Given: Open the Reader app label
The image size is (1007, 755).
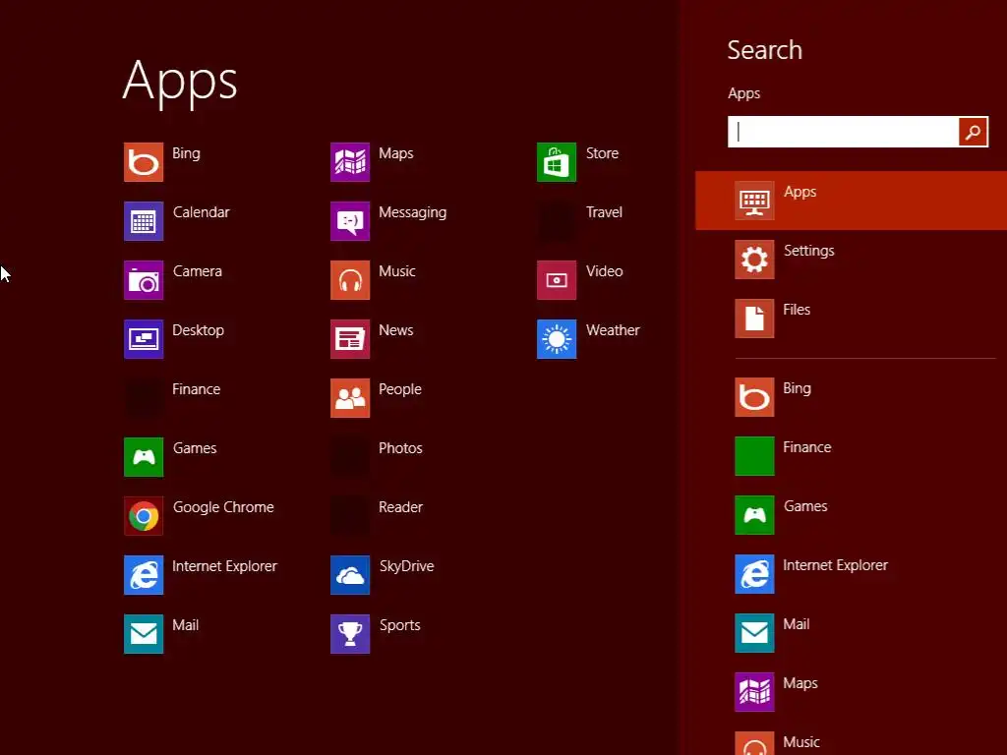Looking at the screenshot, I should pyautogui.click(x=401, y=507).
